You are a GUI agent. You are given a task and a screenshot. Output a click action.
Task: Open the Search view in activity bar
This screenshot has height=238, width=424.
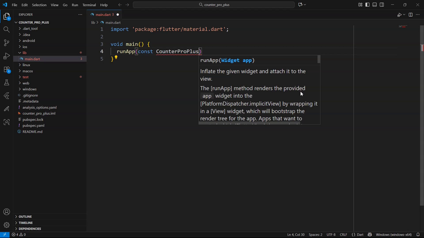[6, 29]
